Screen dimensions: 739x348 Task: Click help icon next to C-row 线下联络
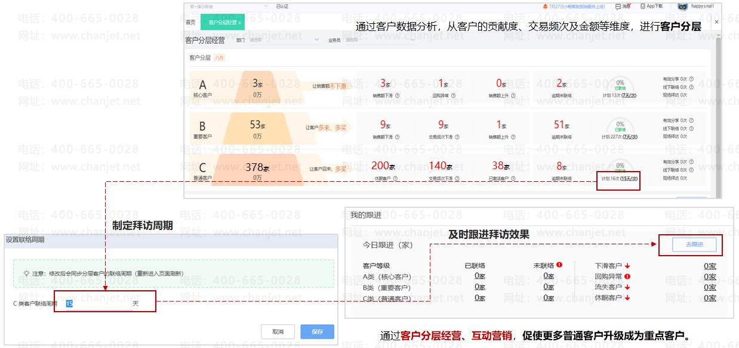click(691, 170)
